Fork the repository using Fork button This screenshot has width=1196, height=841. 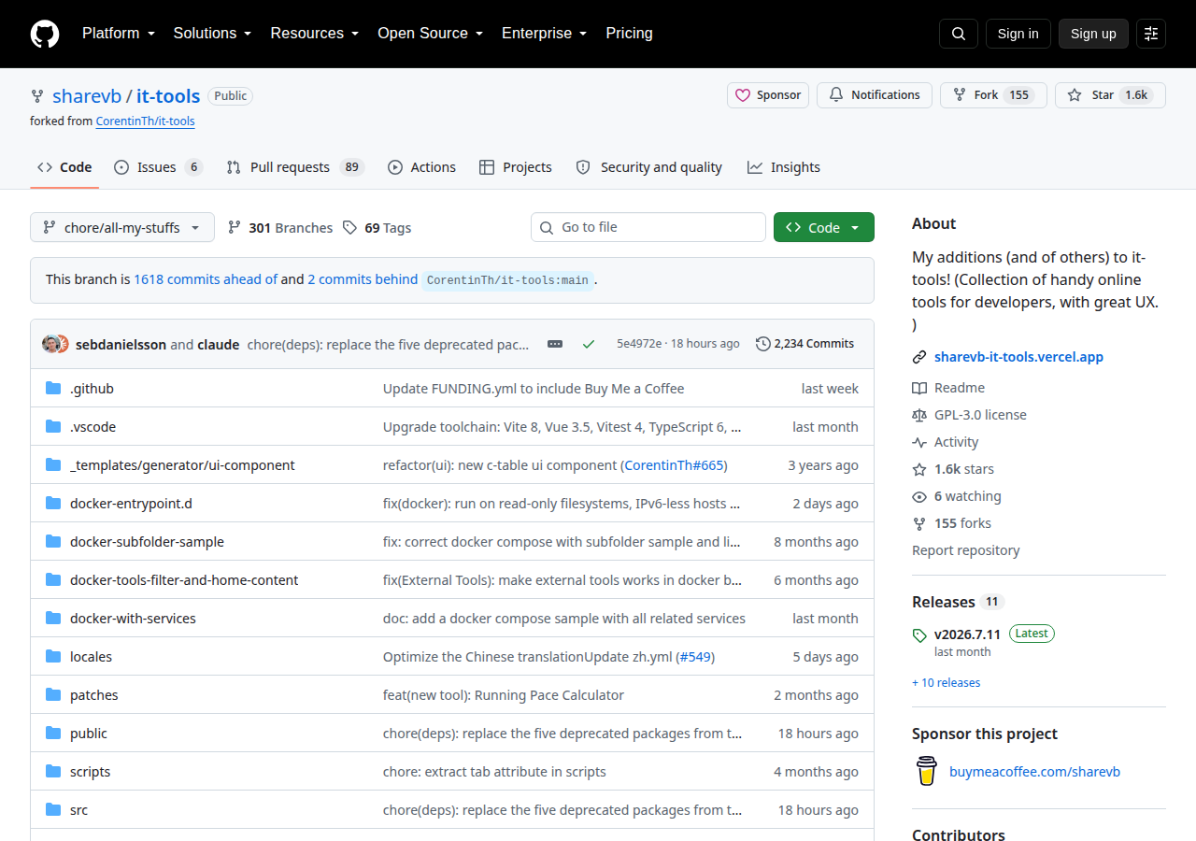pyautogui.click(x=993, y=95)
